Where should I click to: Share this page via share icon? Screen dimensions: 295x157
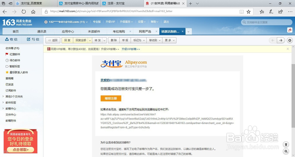(281, 12)
